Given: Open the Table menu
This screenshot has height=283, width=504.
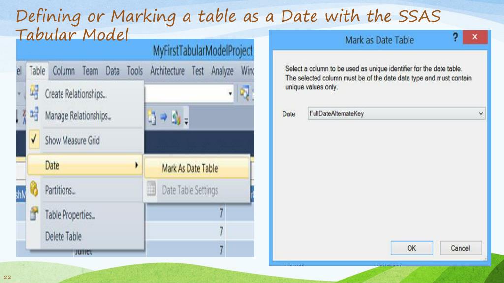Looking at the screenshot, I should [x=37, y=71].
